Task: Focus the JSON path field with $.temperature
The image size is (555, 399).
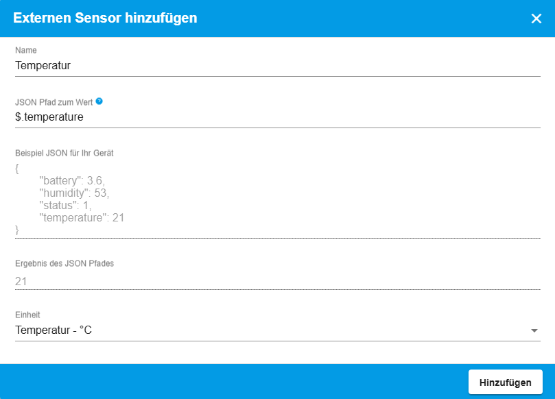Action: (x=277, y=117)
